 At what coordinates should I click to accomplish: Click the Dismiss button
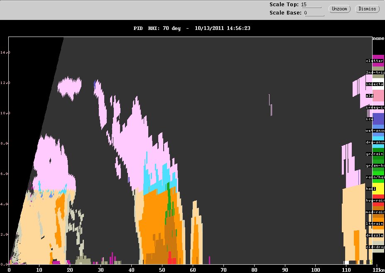click(x=367, y=9)
